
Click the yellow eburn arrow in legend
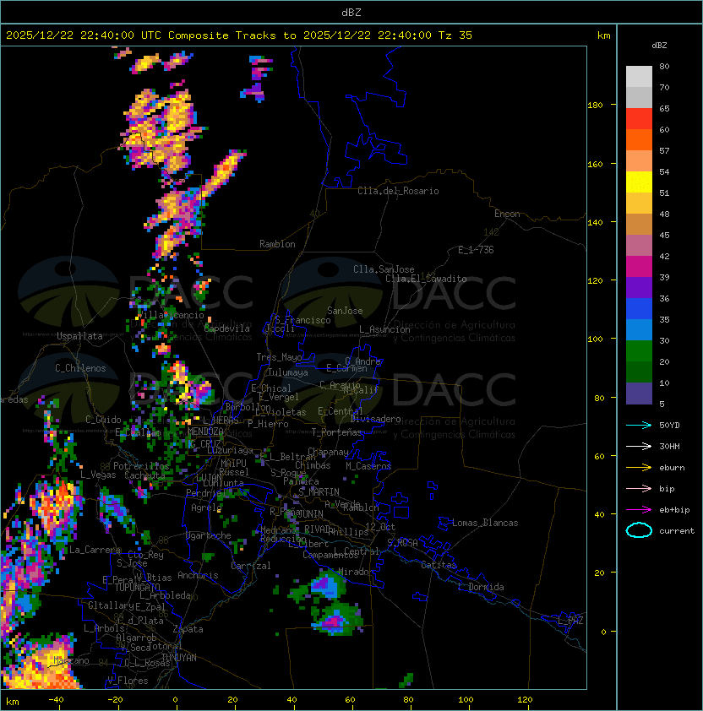pyautogui.click(x=639, y=468)
